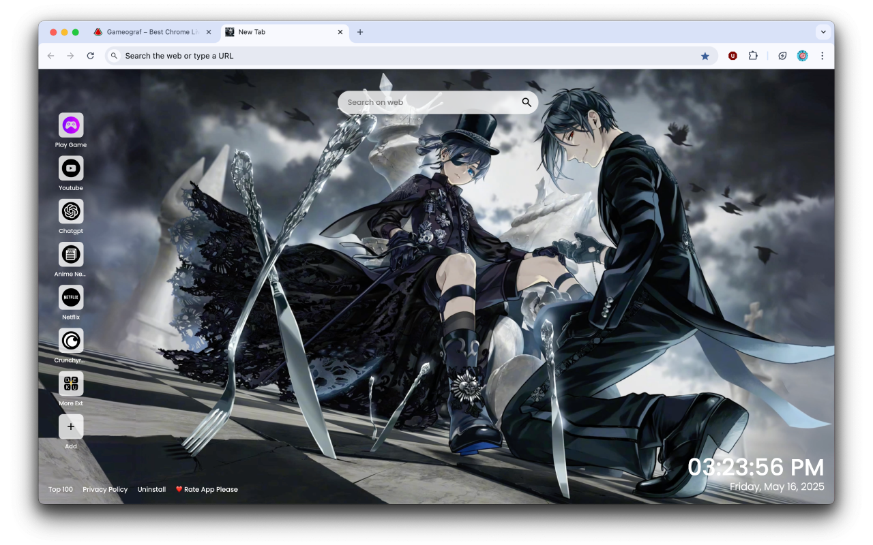The height and width of the screenshot is (545, 873).
Task: Click the magnifier icon in page search box
Action: [527, 102]
